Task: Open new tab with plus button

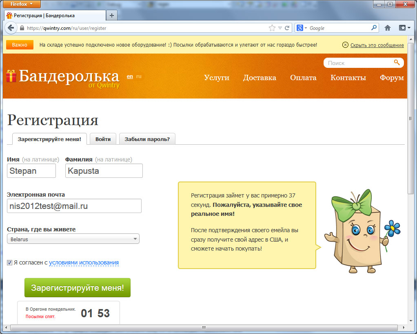Action: coord(112,16)
